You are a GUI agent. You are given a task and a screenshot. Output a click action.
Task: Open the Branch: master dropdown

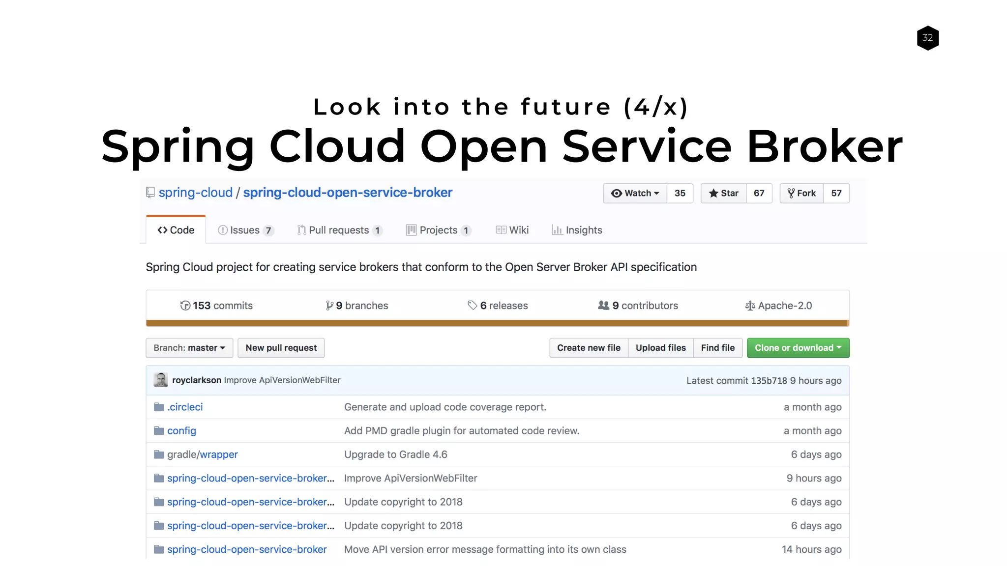pos(189,348)
